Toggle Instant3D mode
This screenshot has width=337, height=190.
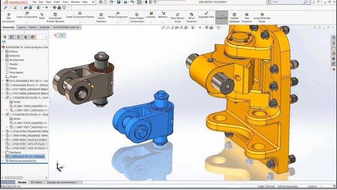(x=222, y=17)
